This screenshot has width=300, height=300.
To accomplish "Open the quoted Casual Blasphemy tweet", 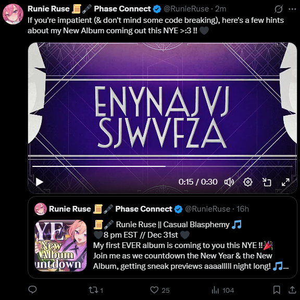I will coord(162,237).
